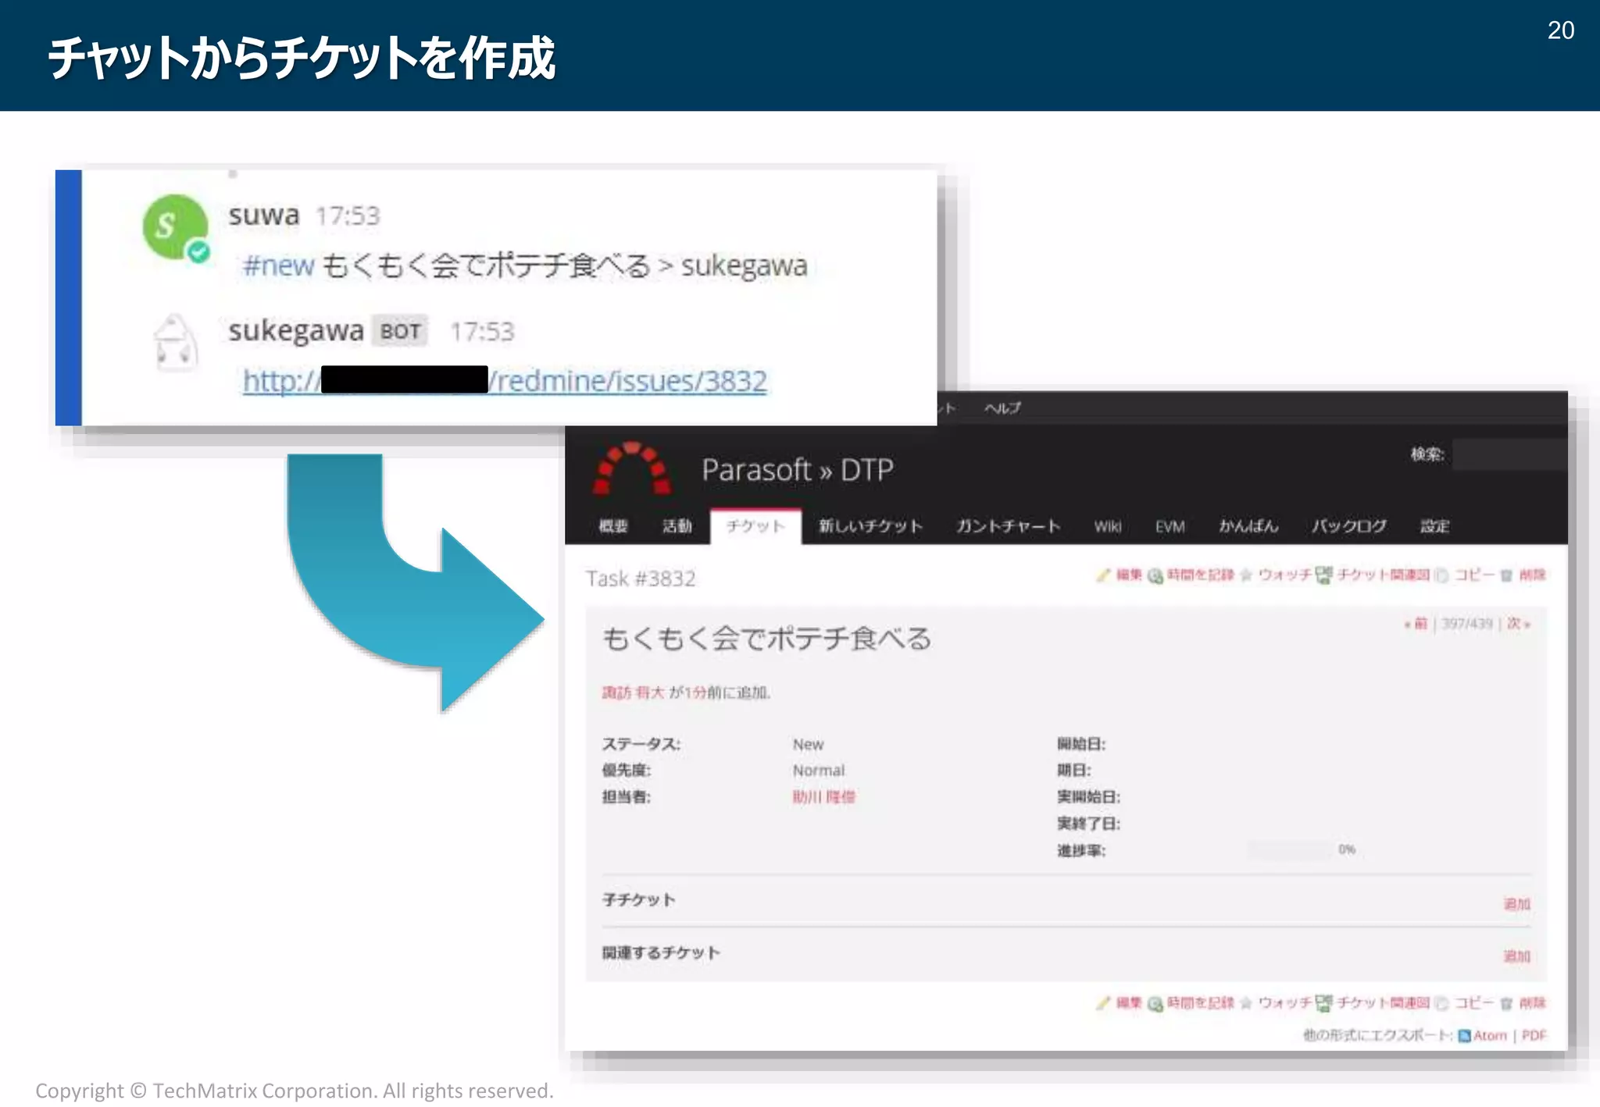The image size is (1600, 1107).
Task: Click the assignee link 助川 隆信
Action: pos(823,797)
